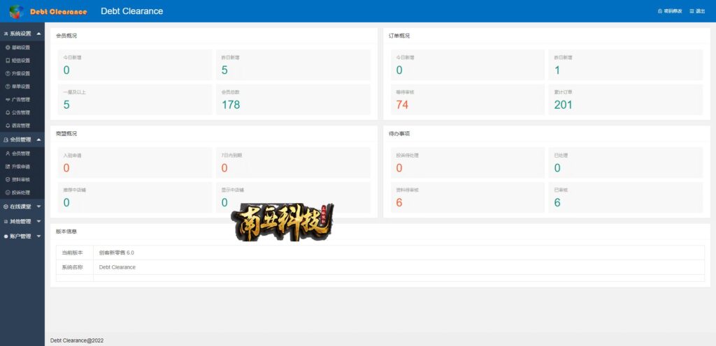This screenshot has width=716, height=346.
Task: Open 短信设置 in the sidebar
Action: (18, 61)
